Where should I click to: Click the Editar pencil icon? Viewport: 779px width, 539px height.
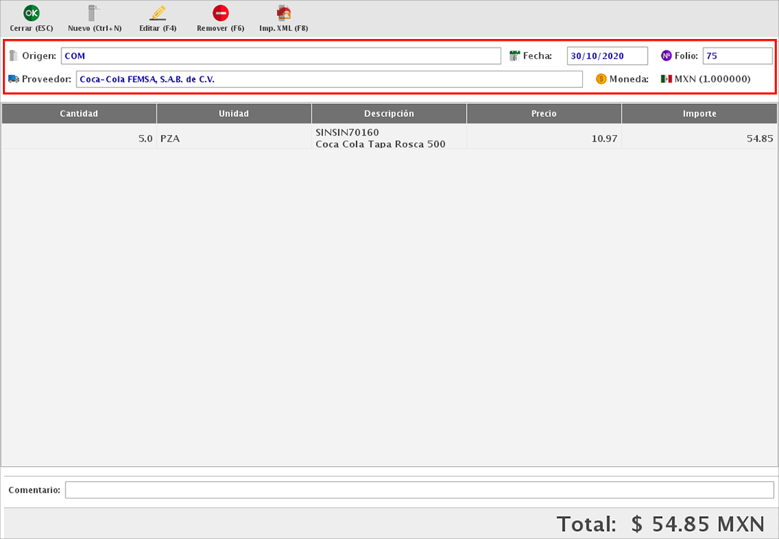point(157,13)
